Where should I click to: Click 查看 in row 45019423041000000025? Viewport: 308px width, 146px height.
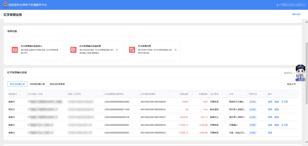(x=270, y=133)
